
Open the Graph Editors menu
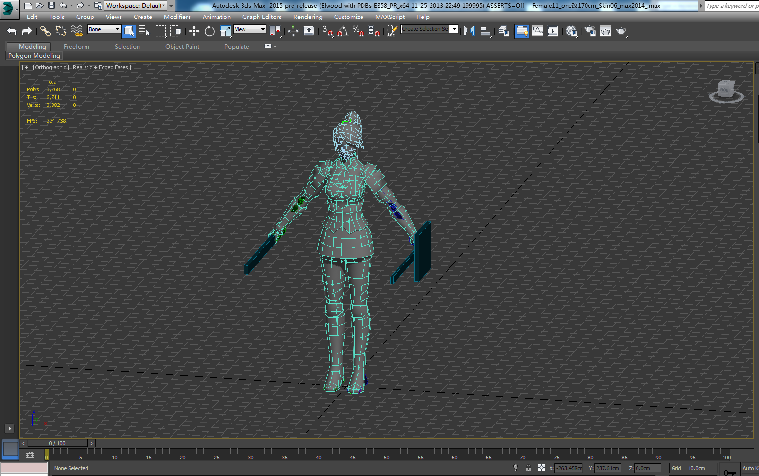[x=262, y=17]
